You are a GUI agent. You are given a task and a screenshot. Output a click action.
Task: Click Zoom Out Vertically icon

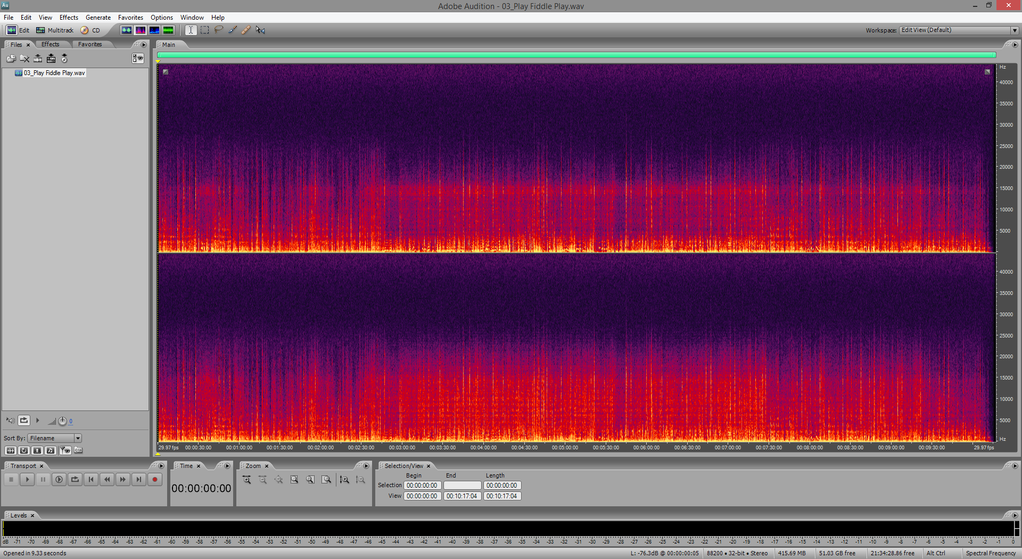pyautogui.click(x=360, y=480)
